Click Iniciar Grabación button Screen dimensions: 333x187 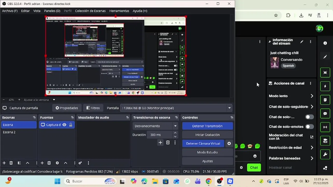pos(207,135)
